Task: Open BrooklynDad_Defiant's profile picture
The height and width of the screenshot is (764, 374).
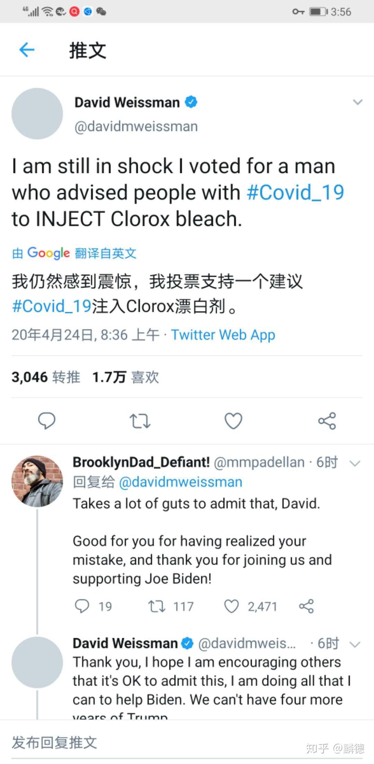Action: [x=37, y=481]
